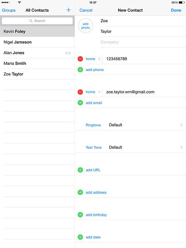186x248 pixels.
Task: Open Ringtone Default selection
Action: pyautogui.click(x=130, y=125)
